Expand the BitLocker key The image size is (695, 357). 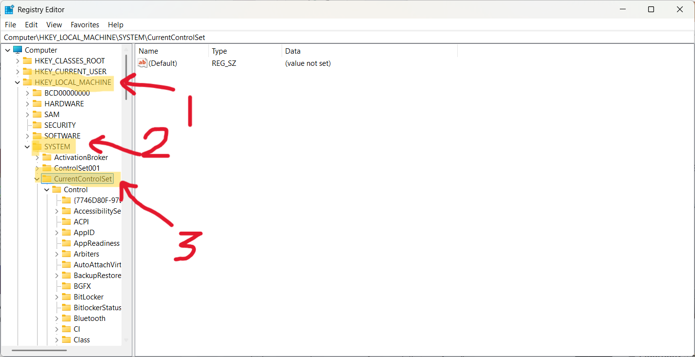[x=57, y=297]
